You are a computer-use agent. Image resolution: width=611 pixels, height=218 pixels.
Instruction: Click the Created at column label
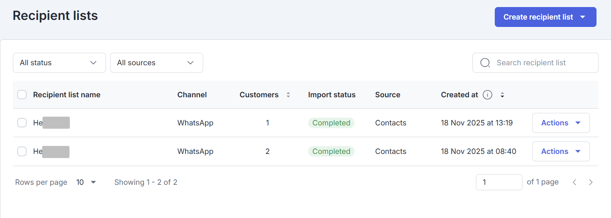tap(460, 95)
